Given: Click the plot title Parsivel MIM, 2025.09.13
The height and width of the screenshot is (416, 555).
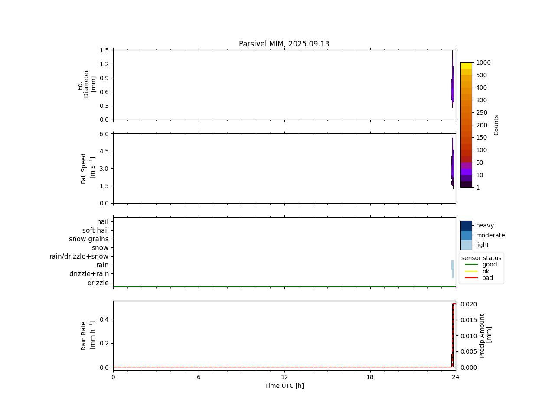Looking at the screenshot, I should 284,44.
